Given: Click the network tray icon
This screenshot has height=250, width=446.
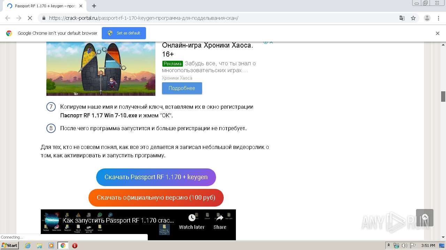Looking at the screenshot, I should (396, 245).
